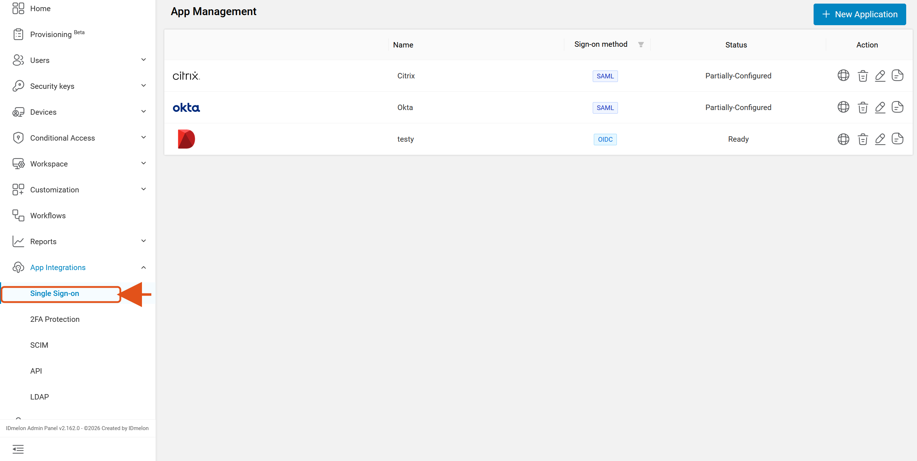
Task: Click the Citrix logo thumbnail
Action: point(186,76)
